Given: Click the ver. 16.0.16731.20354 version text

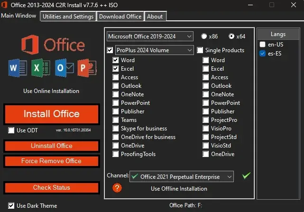Looking at the screenshot, I should coord(74,130).
